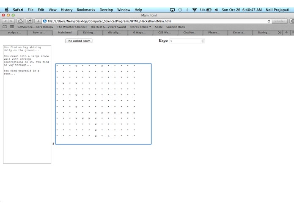This screenshot has height=209, width=294.
Task: Switch to the 'CSS We...' tab
Action: [x=165, y=33]
